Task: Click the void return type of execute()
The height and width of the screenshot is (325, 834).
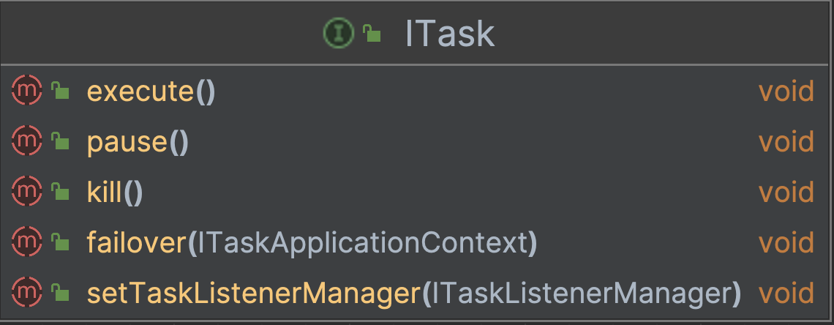Action: point(786,91)
